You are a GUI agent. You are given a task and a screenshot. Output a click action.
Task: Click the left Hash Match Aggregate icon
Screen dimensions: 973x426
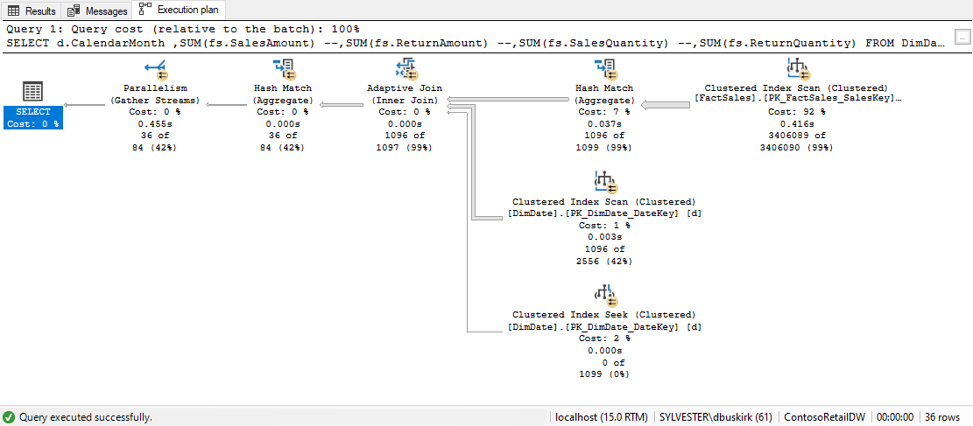[x=283, y=68]
